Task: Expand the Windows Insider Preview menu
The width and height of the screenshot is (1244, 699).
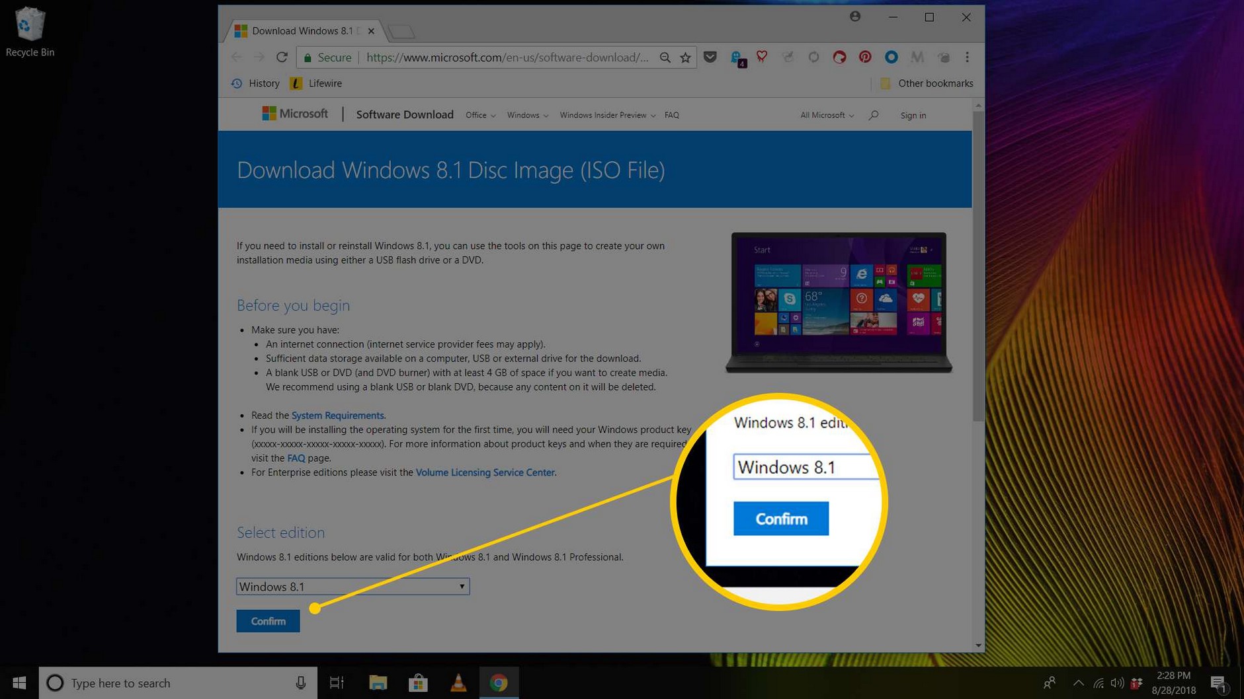Action: point(607,115)
